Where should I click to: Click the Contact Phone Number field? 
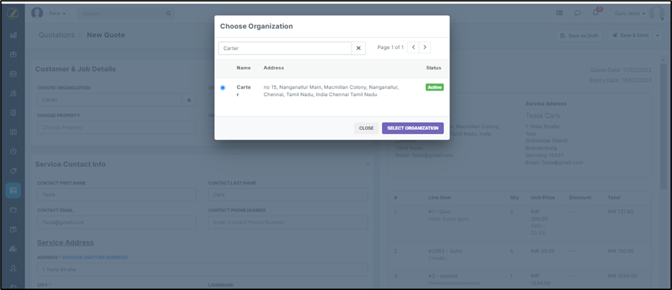288,222
